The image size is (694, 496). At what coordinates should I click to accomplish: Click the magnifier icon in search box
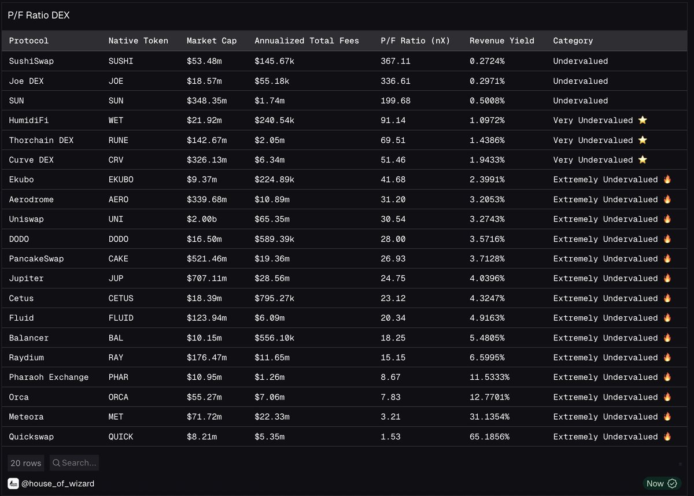[56, 463]
